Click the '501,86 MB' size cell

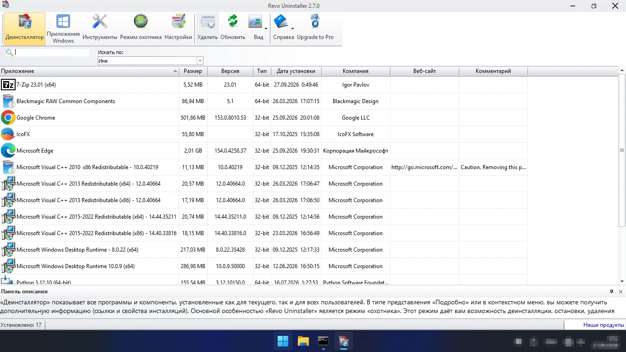[193, 118]
